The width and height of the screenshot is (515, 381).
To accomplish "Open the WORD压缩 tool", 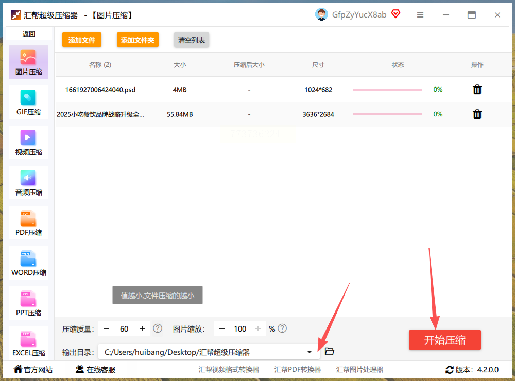I will click(28, 263).
